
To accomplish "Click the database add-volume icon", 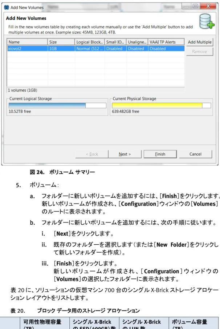I will pos(207,21).
